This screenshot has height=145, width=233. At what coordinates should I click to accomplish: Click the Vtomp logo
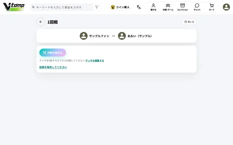pyautogui.click(x=14, y=7)
